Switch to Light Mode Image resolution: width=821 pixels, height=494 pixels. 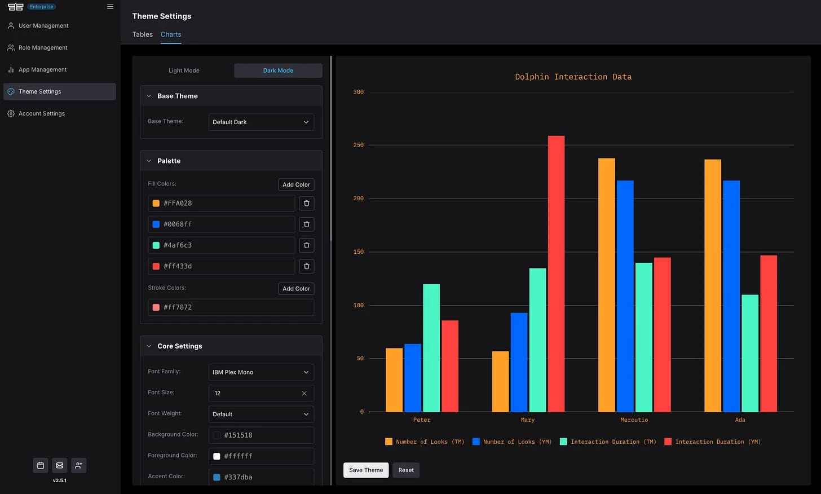point(184,70)
